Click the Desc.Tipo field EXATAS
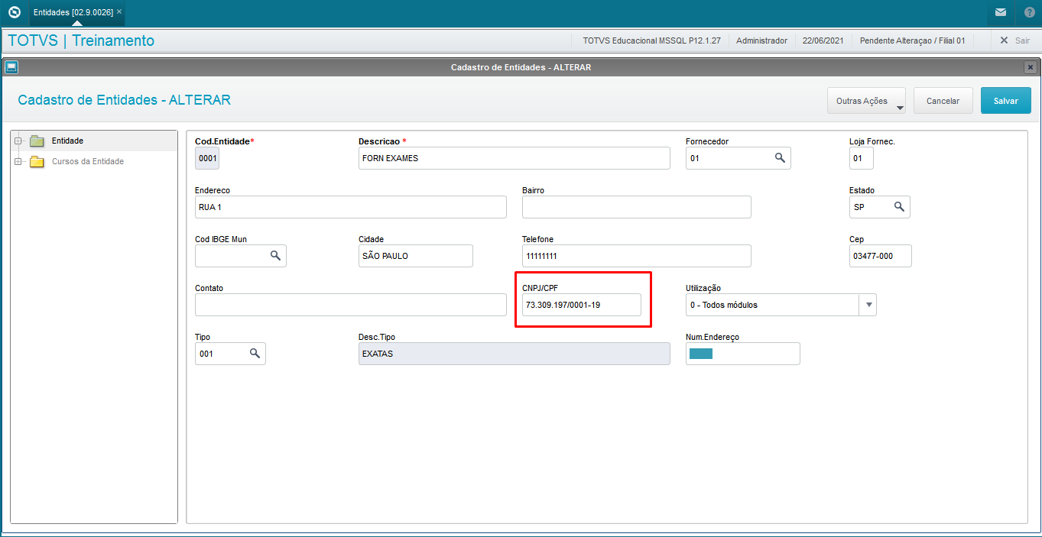 pyautogui.click(x=514, y=354)
